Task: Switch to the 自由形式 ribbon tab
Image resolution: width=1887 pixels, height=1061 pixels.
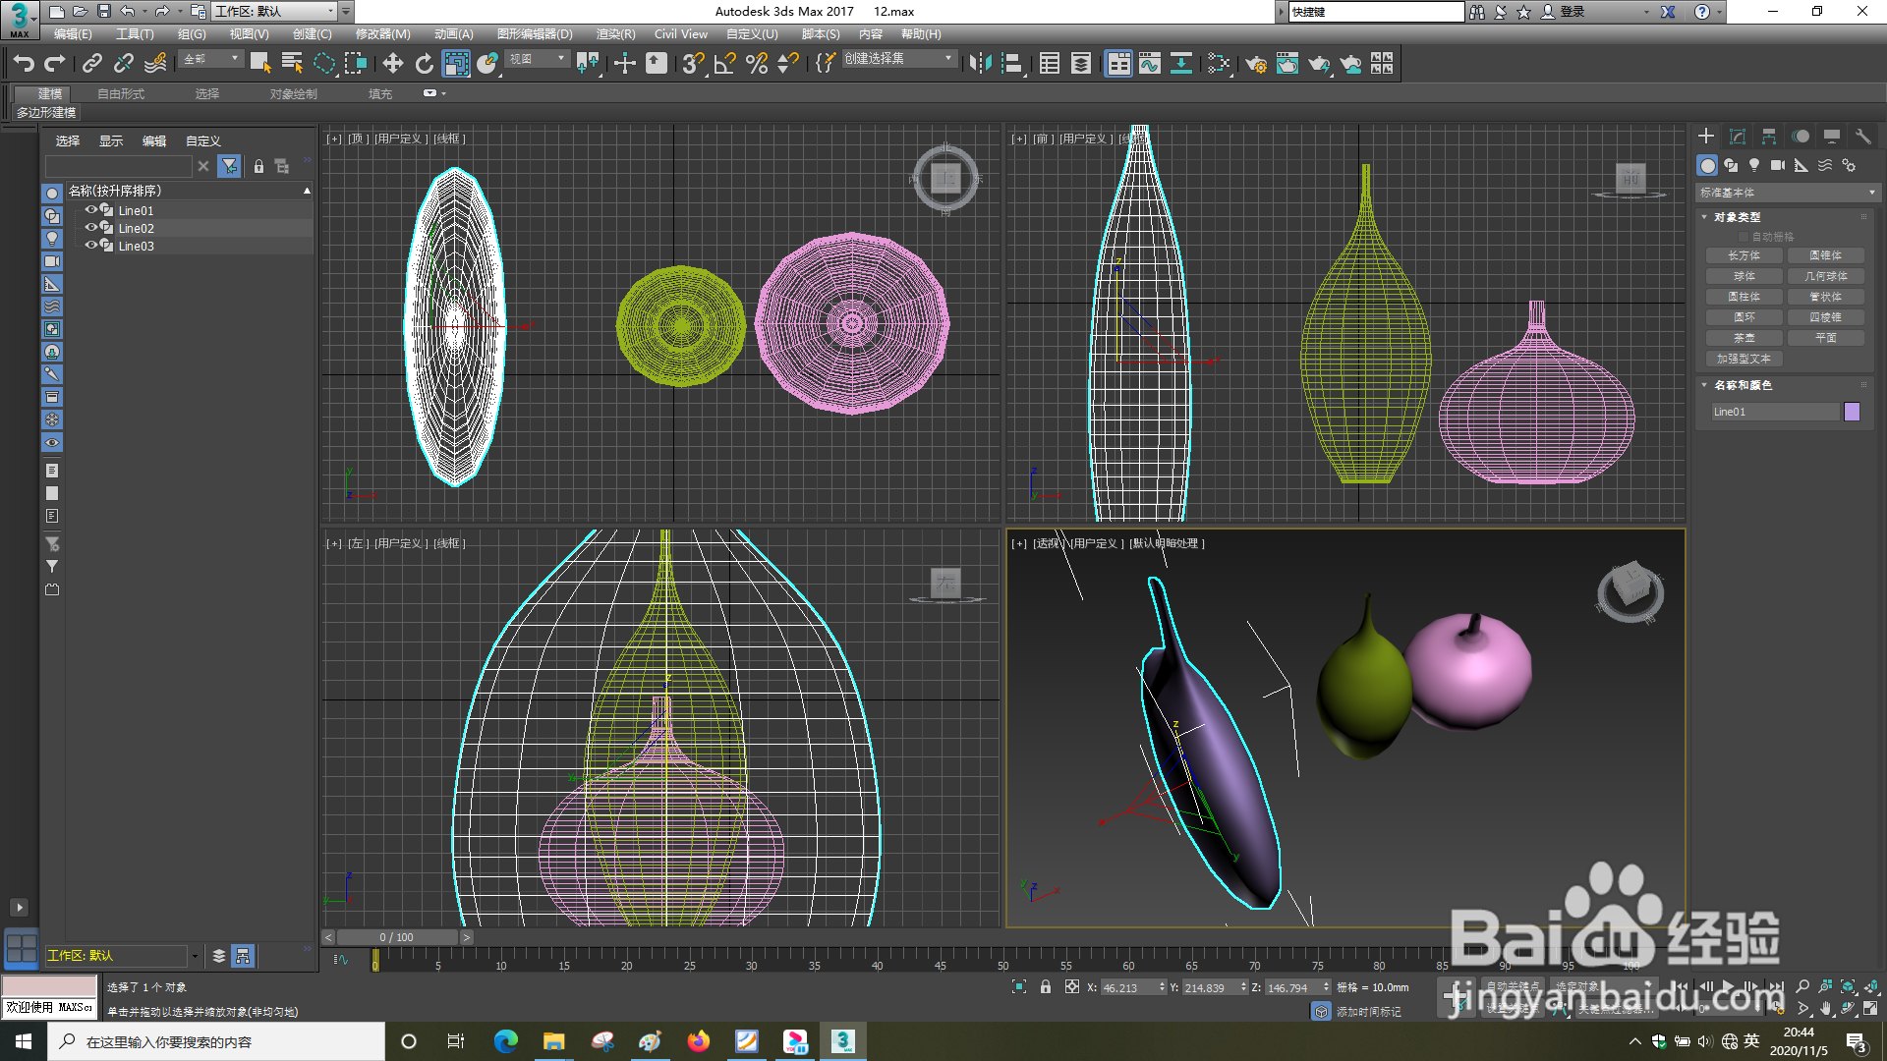Action: click(121, 94)
